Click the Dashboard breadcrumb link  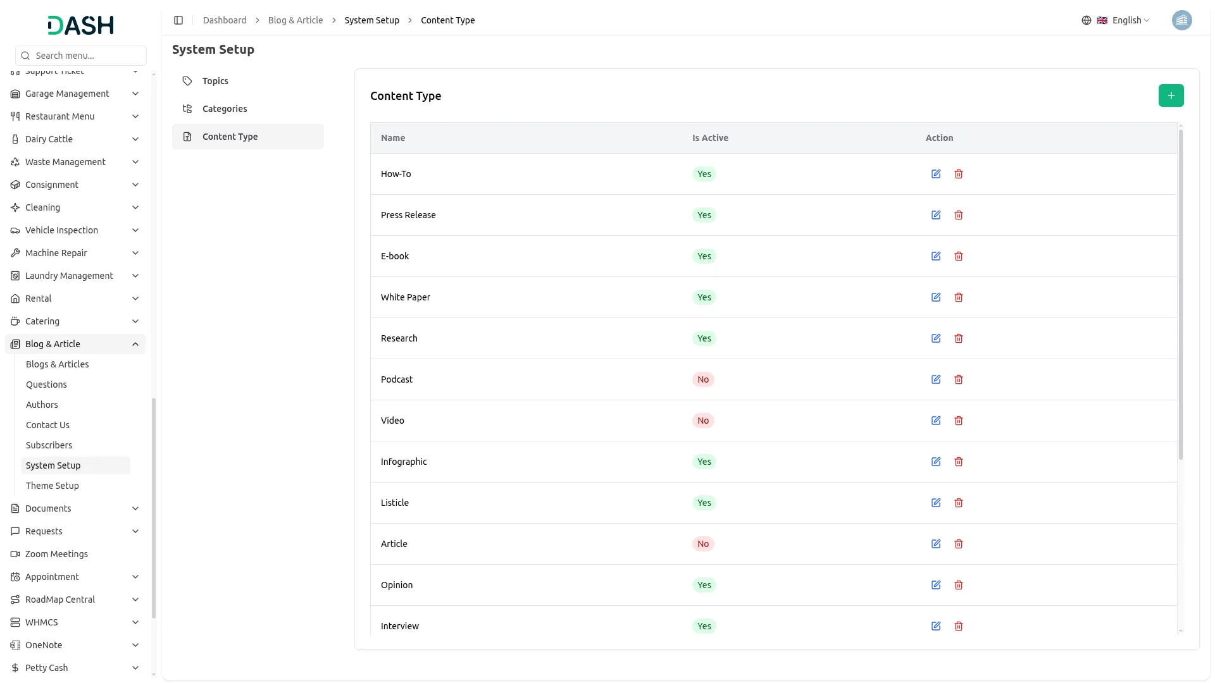click(225, 20)
